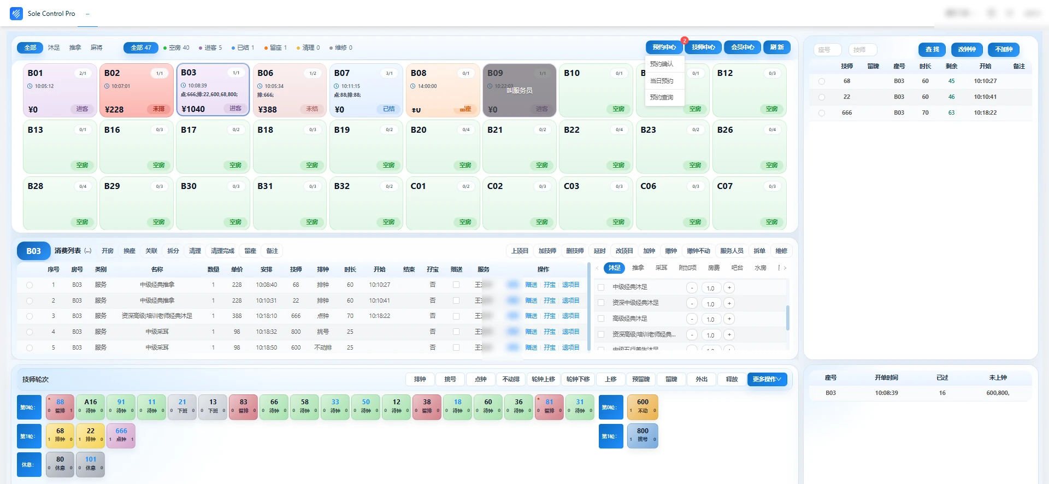Select room card B01
The height and width of the screenshot is (484, 1049).
(60, 90)
